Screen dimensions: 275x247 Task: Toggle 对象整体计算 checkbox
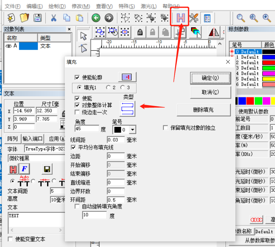tap(77, 105)
